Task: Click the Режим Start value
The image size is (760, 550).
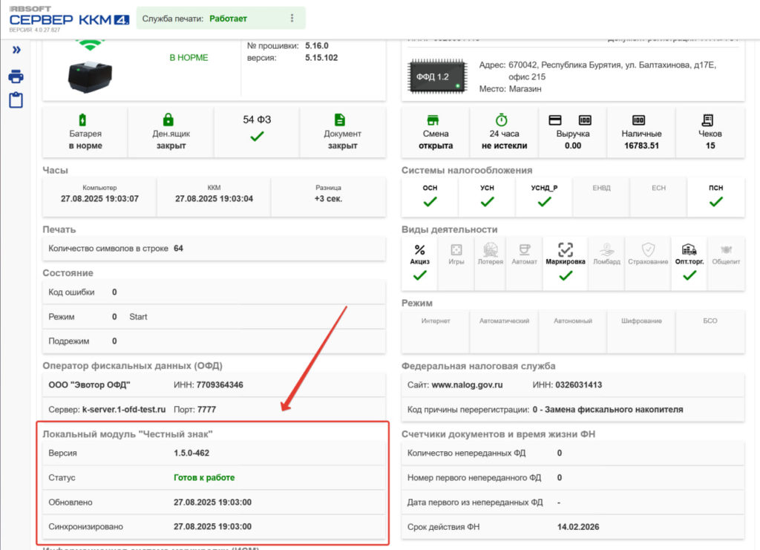Action: (138, 317)
